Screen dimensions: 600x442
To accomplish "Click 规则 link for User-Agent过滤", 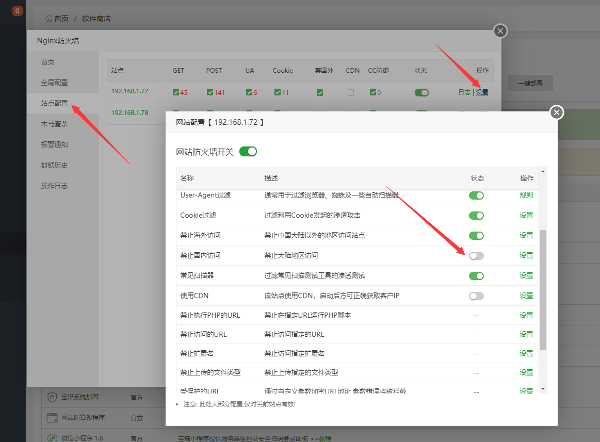I will (526, 195).
